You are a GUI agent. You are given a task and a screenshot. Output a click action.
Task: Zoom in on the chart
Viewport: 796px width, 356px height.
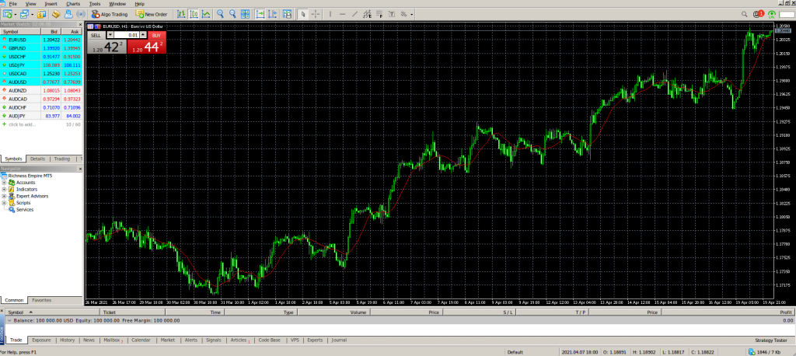coord(221,14)
